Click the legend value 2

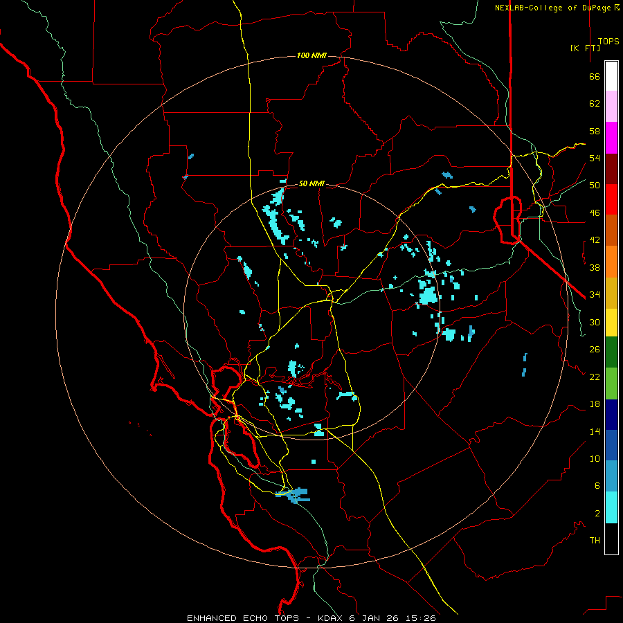tap(597, 514)
